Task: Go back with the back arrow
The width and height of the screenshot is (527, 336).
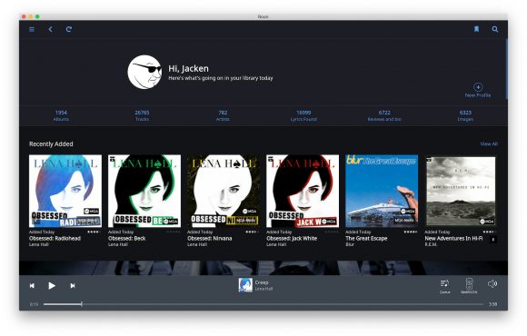Action: tap(50, 30)
